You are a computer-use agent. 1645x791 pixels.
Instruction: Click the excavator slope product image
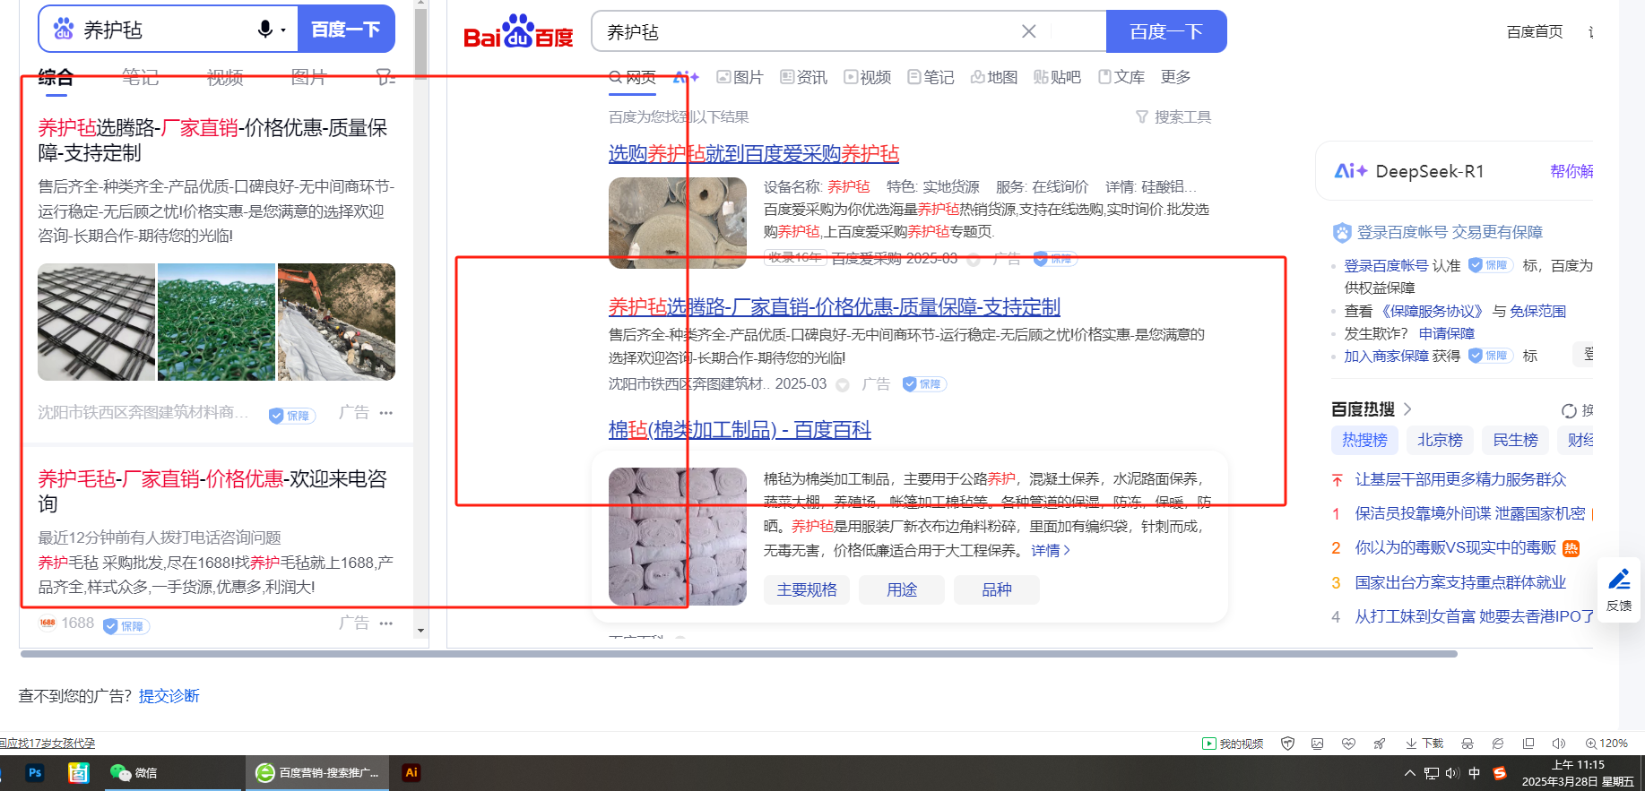(x=337, y=322)
